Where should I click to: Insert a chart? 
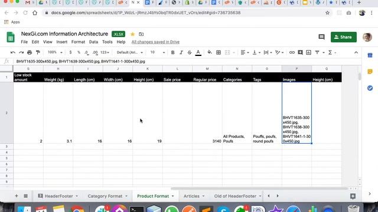[x=308, y=52]
